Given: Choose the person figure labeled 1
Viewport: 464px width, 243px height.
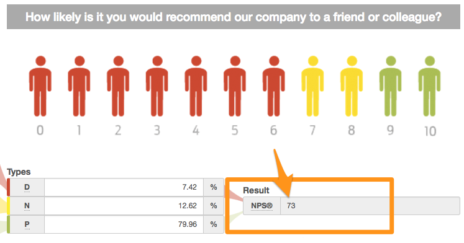Looking at the screenshot, I should 79,86.
